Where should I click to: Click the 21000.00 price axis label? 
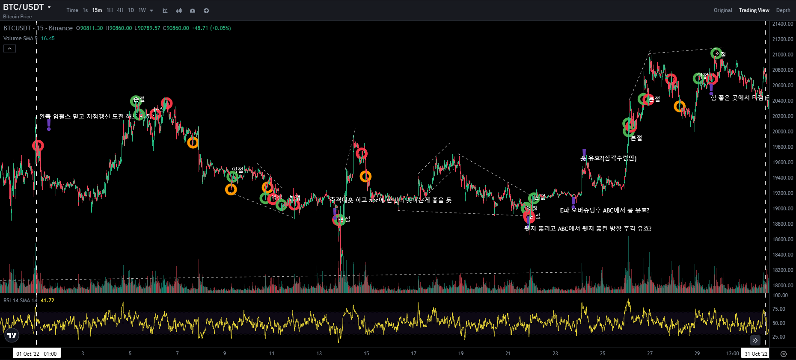[x=783, y=55]
